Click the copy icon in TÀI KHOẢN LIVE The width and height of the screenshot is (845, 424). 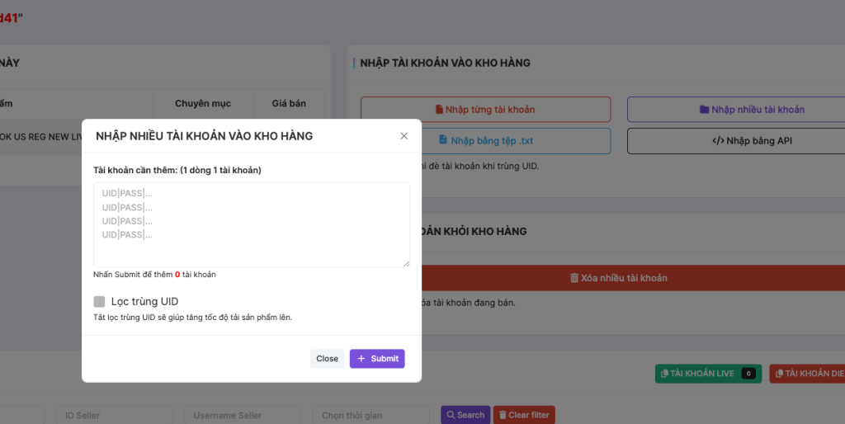point(664,374)
